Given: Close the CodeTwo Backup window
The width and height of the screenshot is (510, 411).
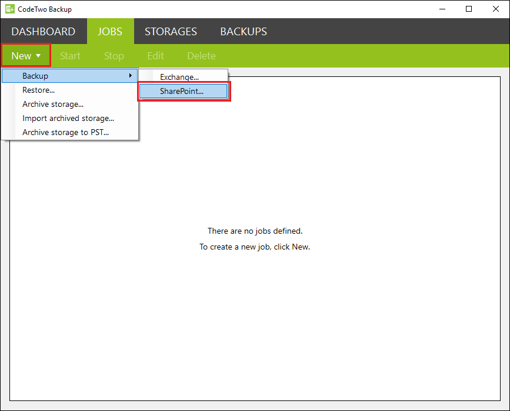Looking at the screenshot, I should (496, 9).
